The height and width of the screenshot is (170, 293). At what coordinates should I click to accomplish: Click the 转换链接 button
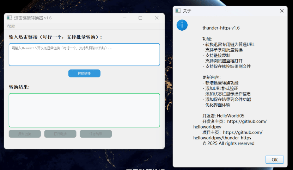tap(84, 73)
